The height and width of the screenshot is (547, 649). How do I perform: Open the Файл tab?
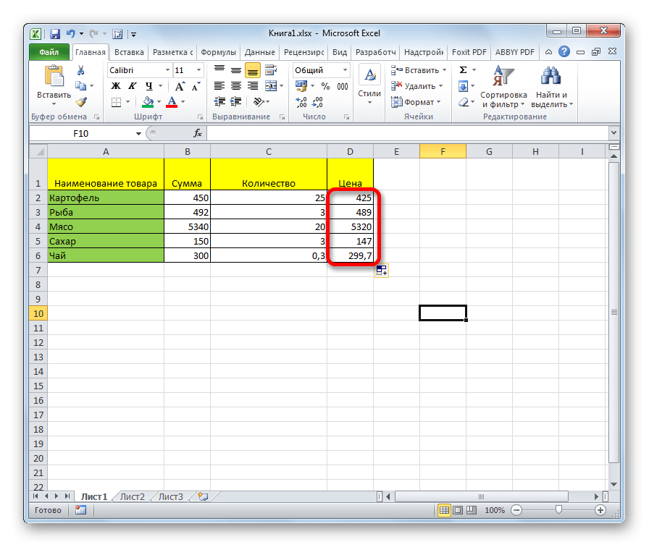click(x=49, y=52)
